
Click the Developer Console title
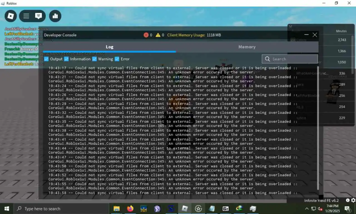coord(60,35)
